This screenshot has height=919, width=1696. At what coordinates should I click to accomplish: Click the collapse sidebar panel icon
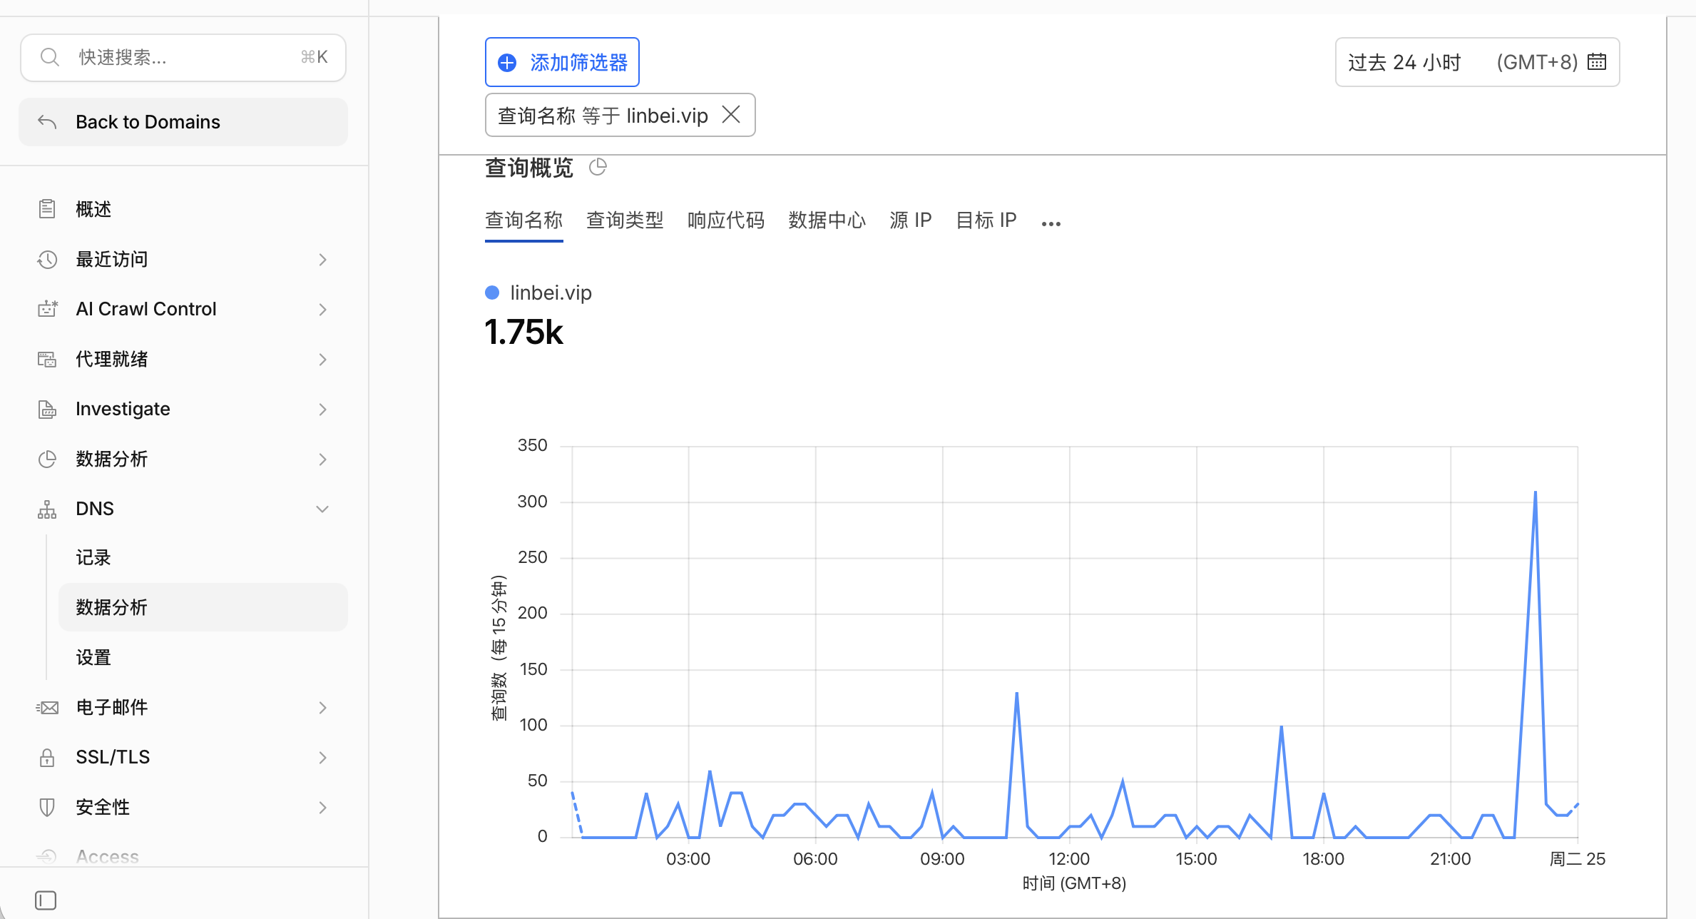[46, 900]
